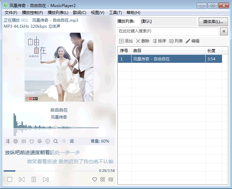Expand the 编辑 (Edit) playlist menu
The width and height of the screenshot is (232, 189).
(x=192, y=41)
